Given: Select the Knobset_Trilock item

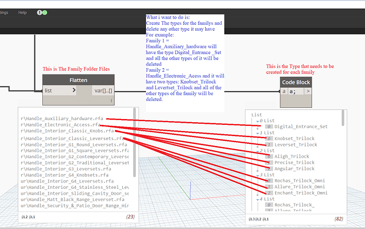Looking at the screenshot, I should coord(294,139).
